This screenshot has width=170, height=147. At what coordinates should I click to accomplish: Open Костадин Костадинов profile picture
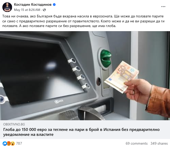point(7,7)
